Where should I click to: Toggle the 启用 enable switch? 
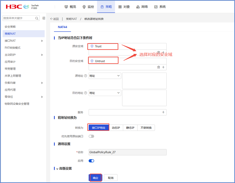(x=91, y=161)
